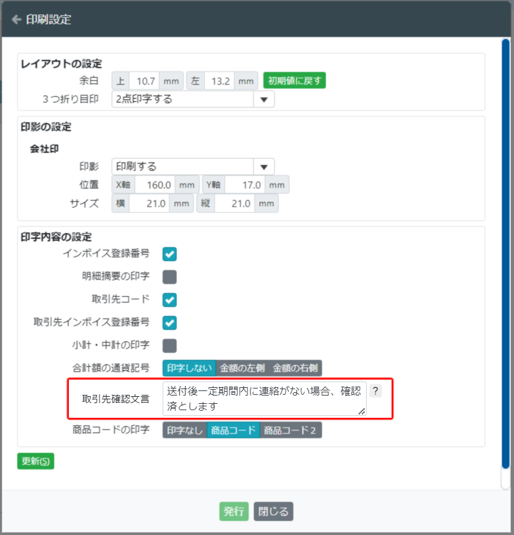Uncheck the 取引先コード option
This screenshot has height=535, width=514.
point(170,299)
